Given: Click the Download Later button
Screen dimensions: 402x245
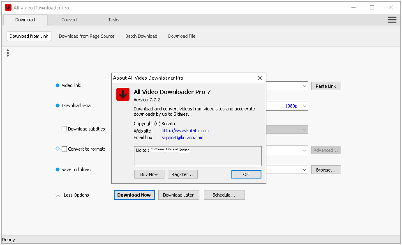Looking at the screenshot, I should (x=178, y=195).
